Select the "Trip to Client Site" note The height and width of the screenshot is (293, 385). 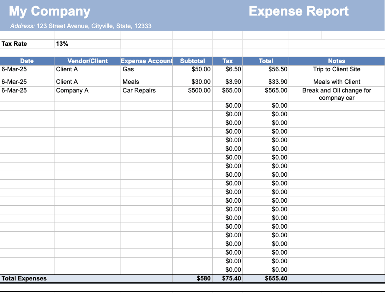[x=336, y=69]
